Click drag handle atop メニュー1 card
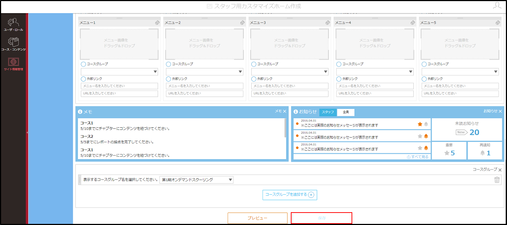The height and width of the screenshot is (225, 507). click(x=119, y=18)
